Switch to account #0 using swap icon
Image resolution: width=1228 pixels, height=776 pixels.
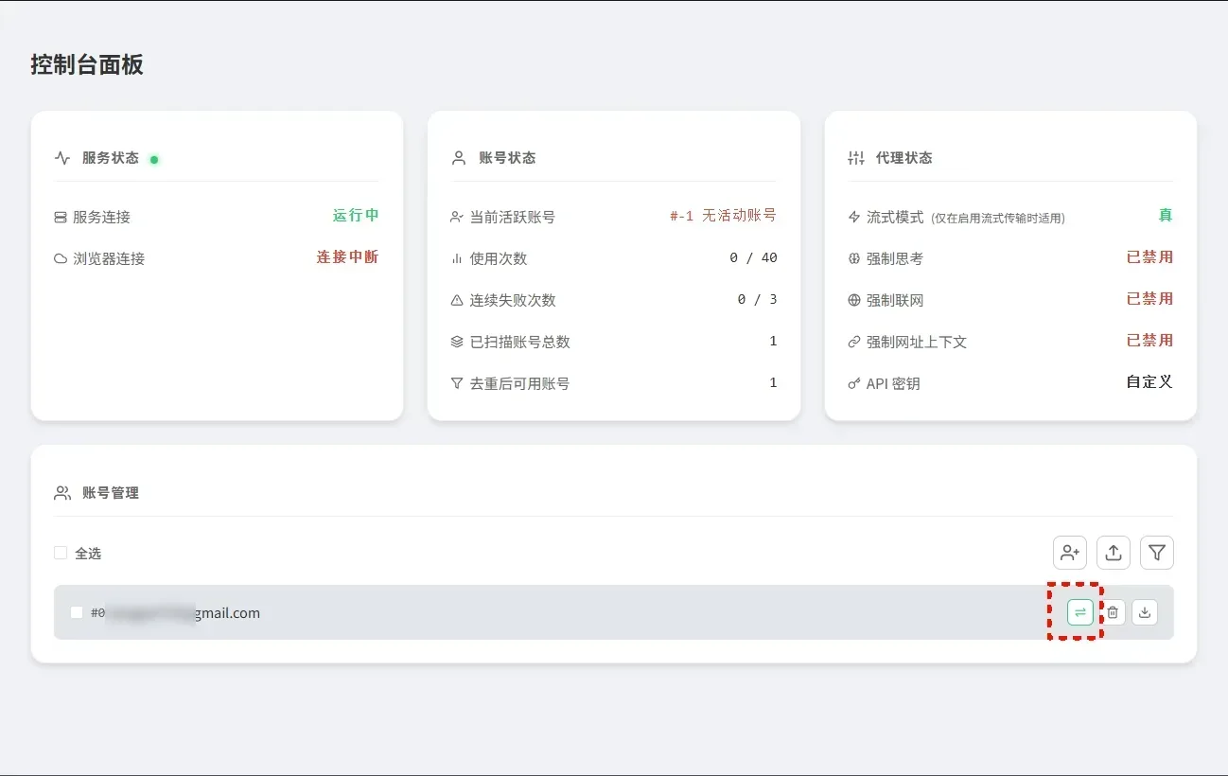[x=1080, y=612]
